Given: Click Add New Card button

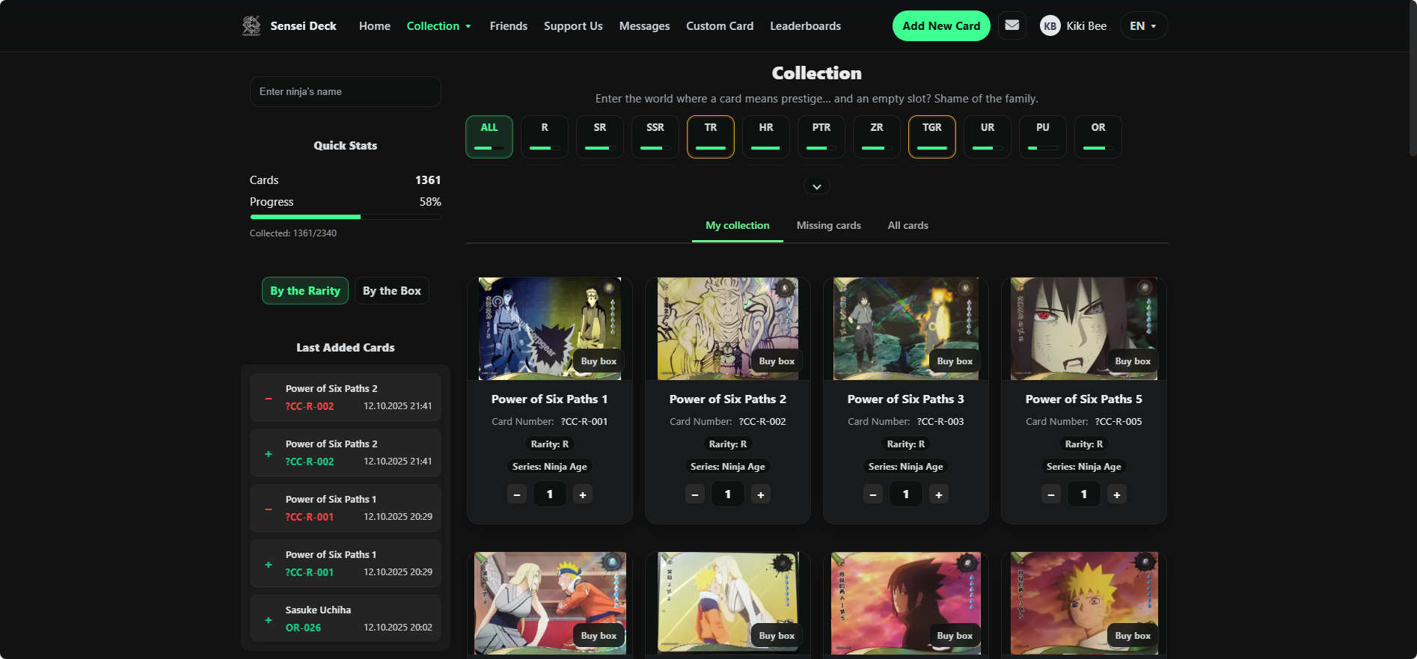Looking at the screenshot, I should pos(940,26).
